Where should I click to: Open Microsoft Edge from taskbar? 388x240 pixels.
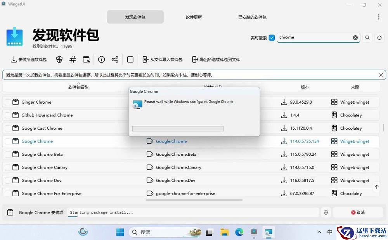(239, 232)
